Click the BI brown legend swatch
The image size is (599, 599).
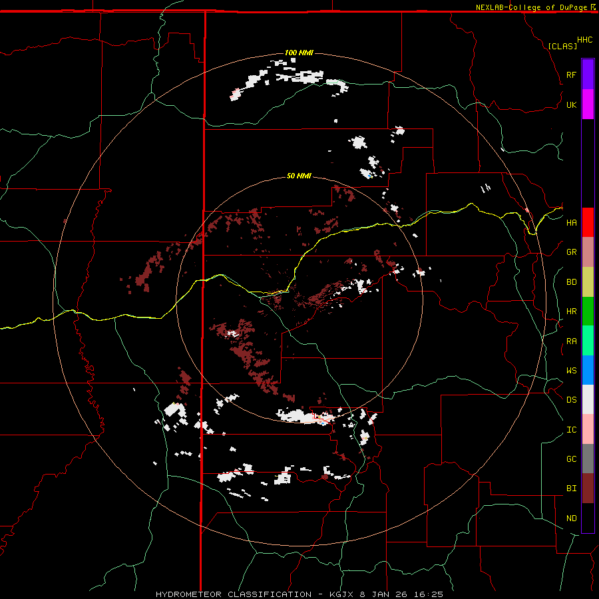pos(588,489)
